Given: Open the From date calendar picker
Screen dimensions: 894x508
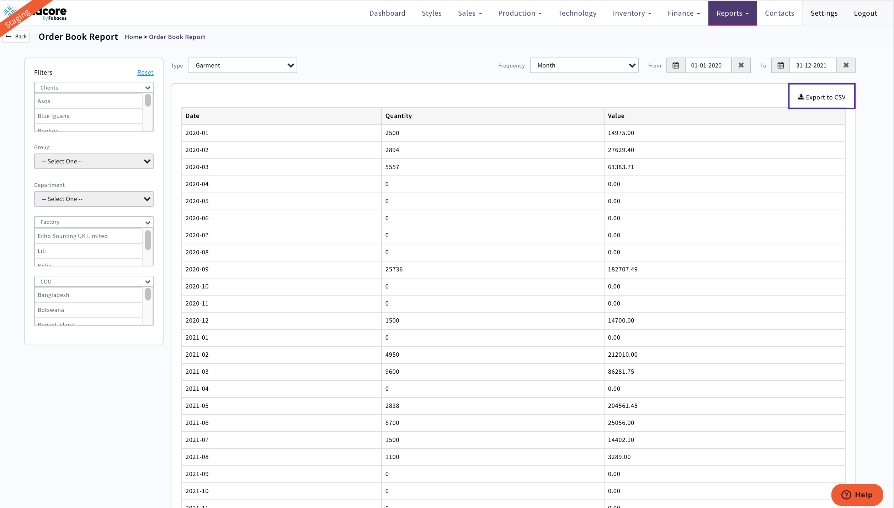Looking at the screenshot, I should click(676, 65).
